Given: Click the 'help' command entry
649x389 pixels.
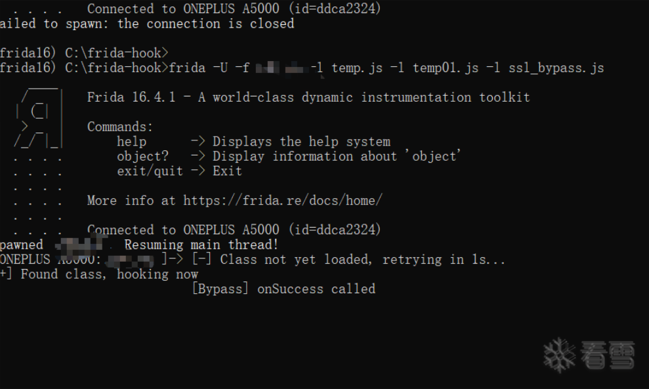Looking at the screenshot, I should (x=132, y=141).
